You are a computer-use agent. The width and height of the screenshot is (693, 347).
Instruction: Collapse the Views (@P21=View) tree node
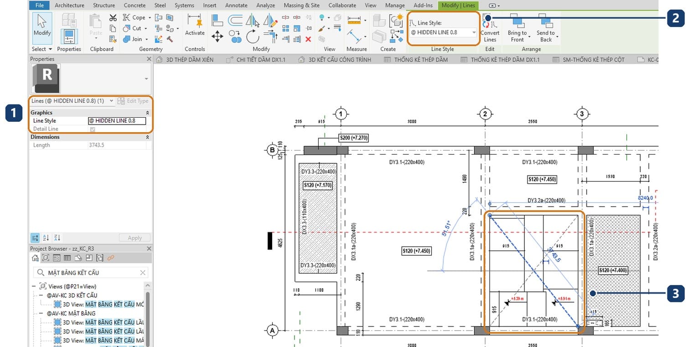click(34, 286)
